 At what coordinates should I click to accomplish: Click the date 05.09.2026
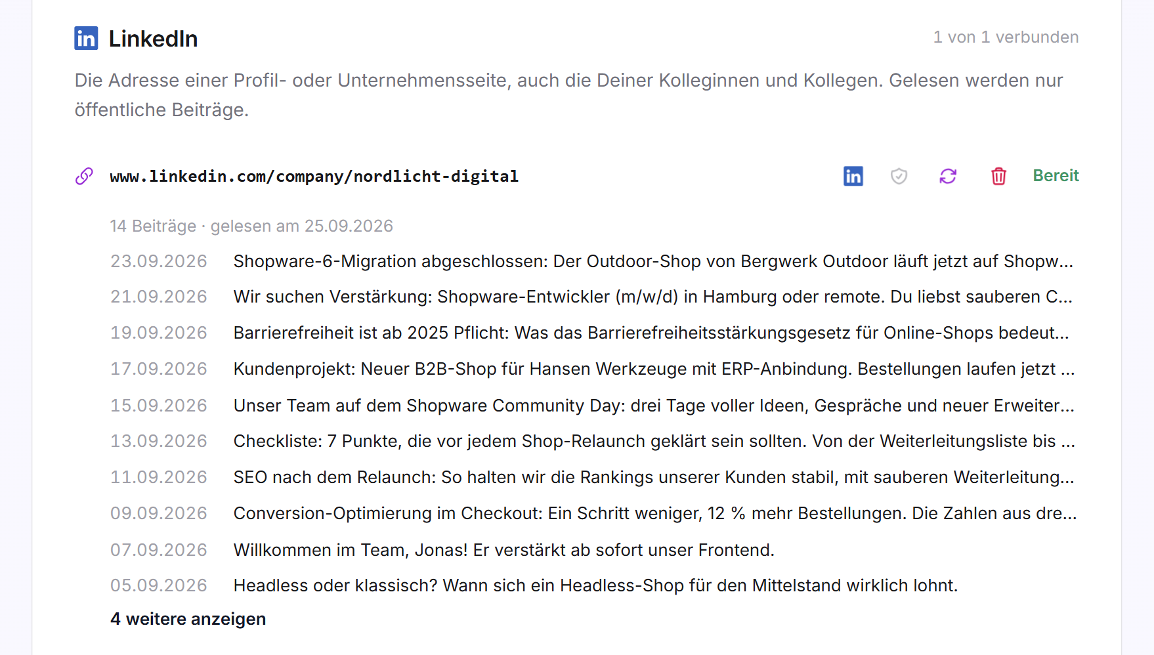coord(159,585)
